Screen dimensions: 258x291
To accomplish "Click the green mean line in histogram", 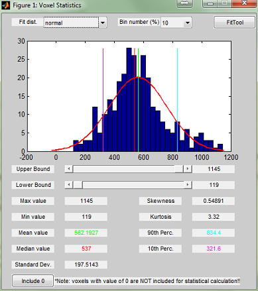I will pyautogui.click(x=138, y=100).
